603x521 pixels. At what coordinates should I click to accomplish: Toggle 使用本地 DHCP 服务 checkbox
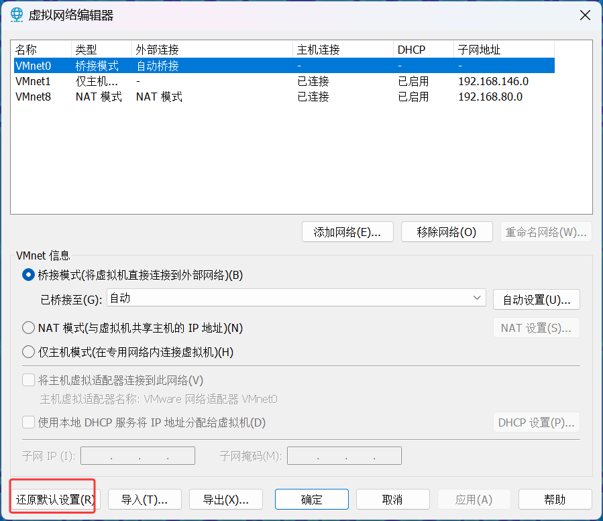tap(28, 422)
